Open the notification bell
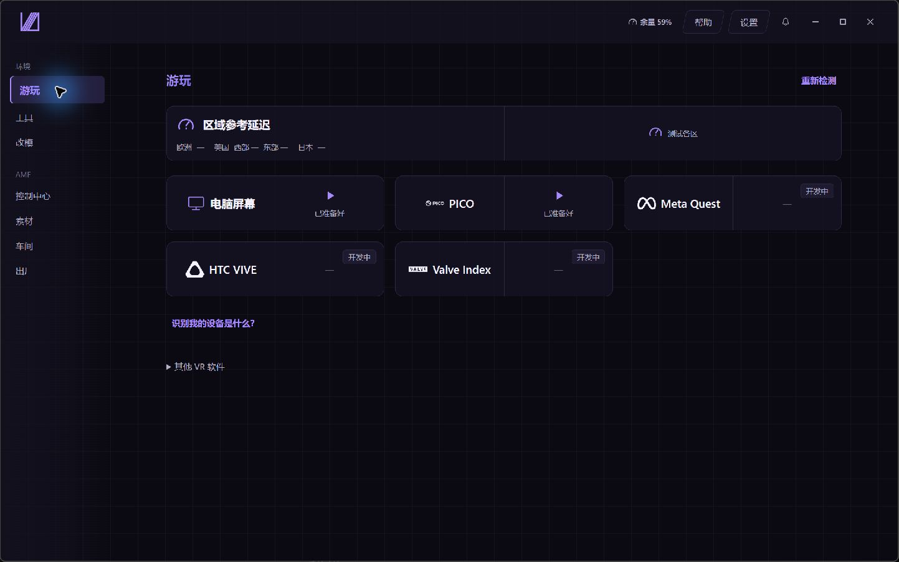 (786, 22)
